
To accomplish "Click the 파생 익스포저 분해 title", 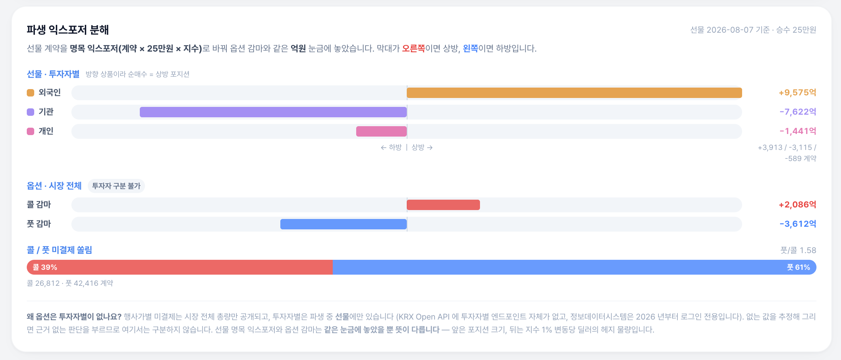I will (x=68, y=30).
